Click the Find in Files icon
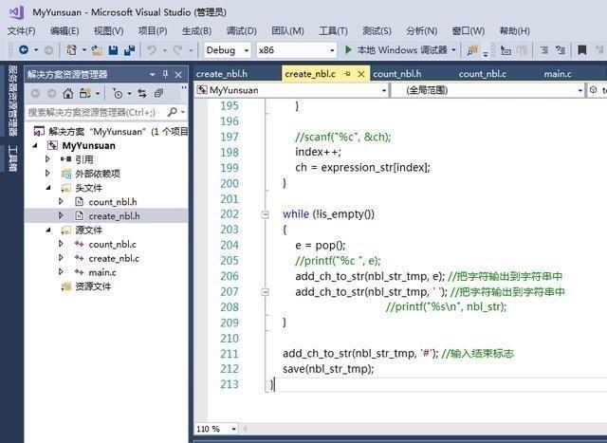This screenshot has height=443, width=607. [472, 50]
